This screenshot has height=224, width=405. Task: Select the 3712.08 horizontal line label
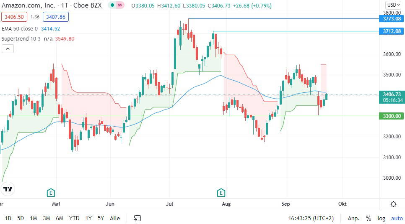tap(392, 31)
